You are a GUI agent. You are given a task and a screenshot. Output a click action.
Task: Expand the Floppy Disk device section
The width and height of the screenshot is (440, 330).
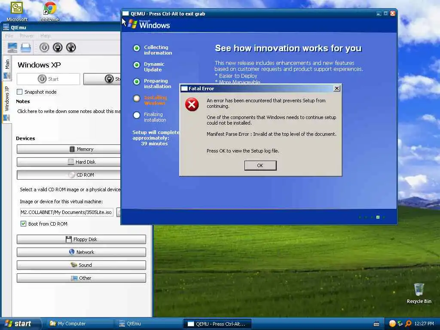[x=81, y=239]
